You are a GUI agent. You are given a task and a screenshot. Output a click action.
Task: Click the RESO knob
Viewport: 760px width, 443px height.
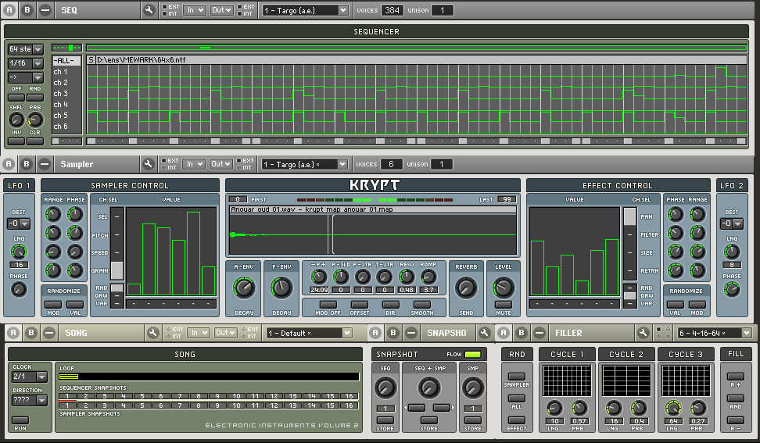pos(406,277)
